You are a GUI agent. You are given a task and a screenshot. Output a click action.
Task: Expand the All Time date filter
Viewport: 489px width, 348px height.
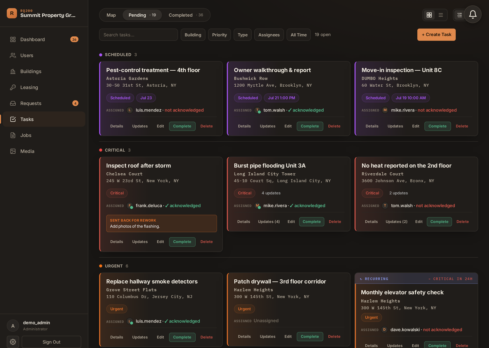(x=298, y=35)
